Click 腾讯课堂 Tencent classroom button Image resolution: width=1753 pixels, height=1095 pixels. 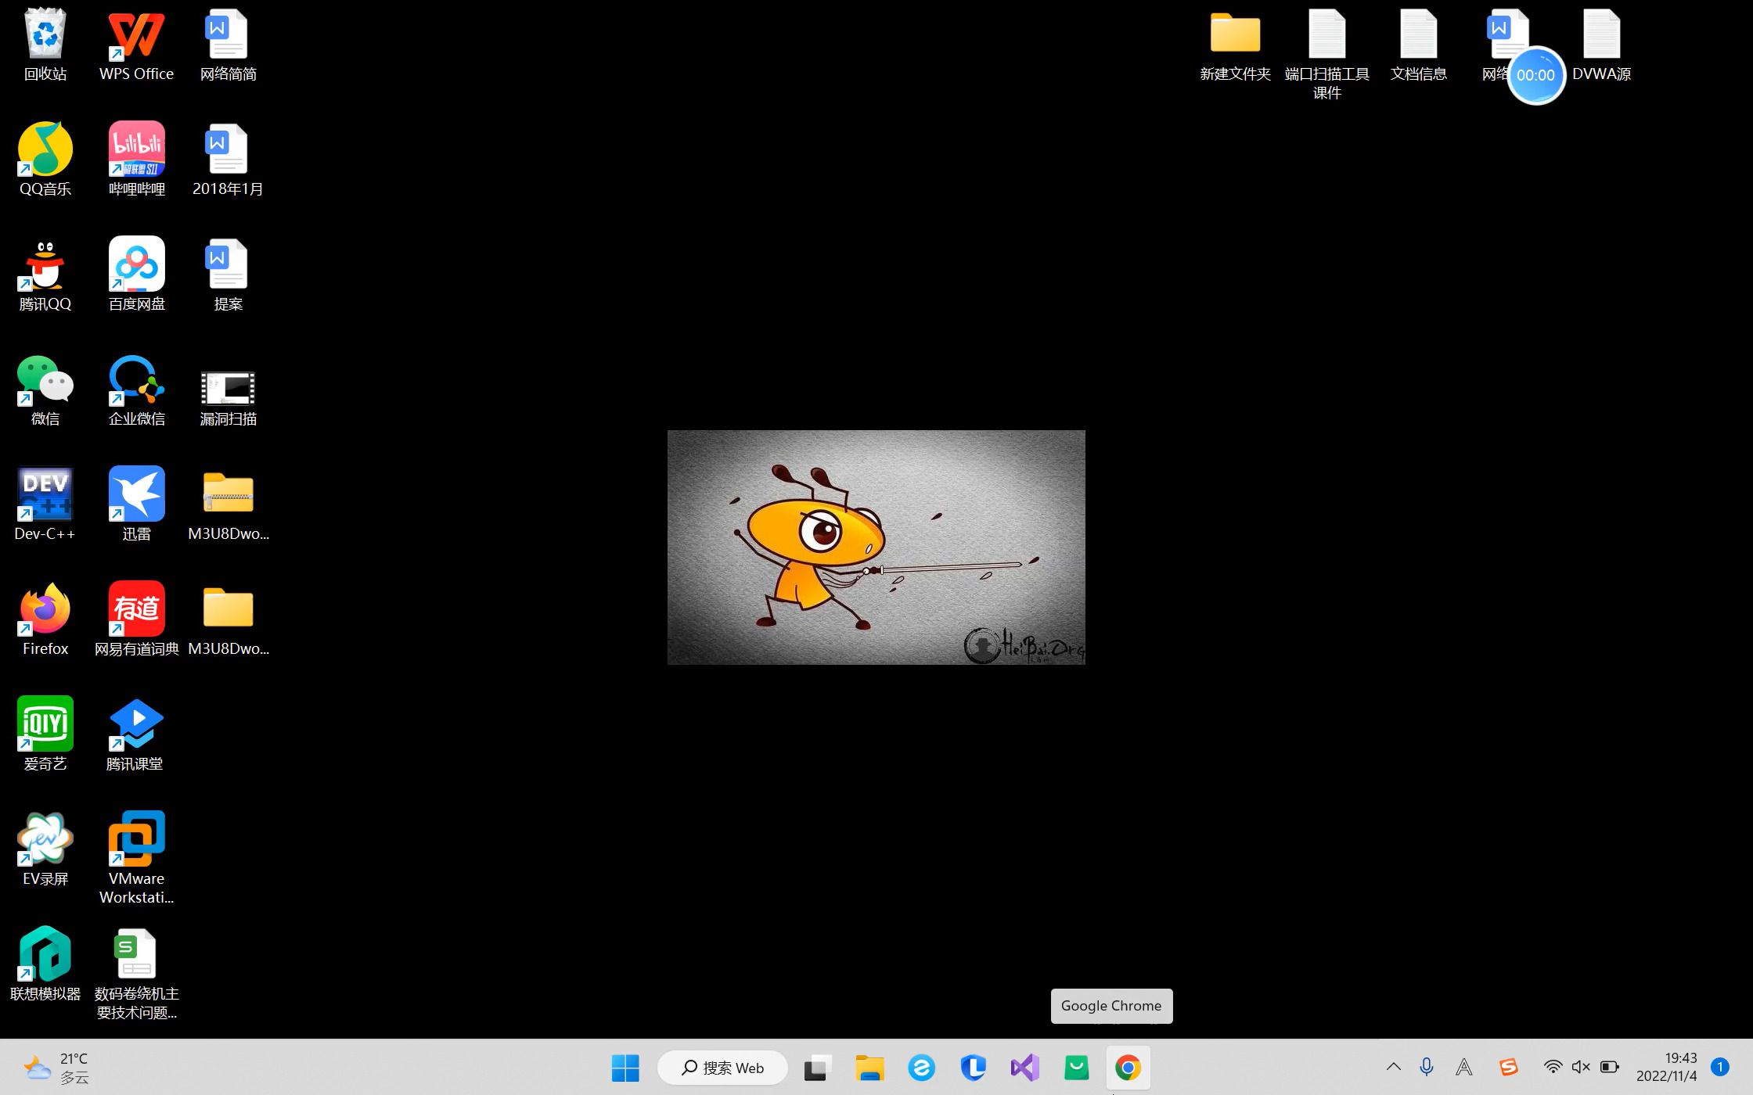coord(136,733)
